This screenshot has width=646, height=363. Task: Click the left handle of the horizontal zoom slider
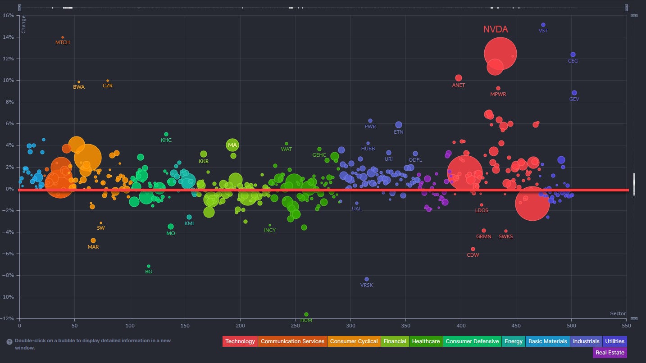tap(20, 8)
